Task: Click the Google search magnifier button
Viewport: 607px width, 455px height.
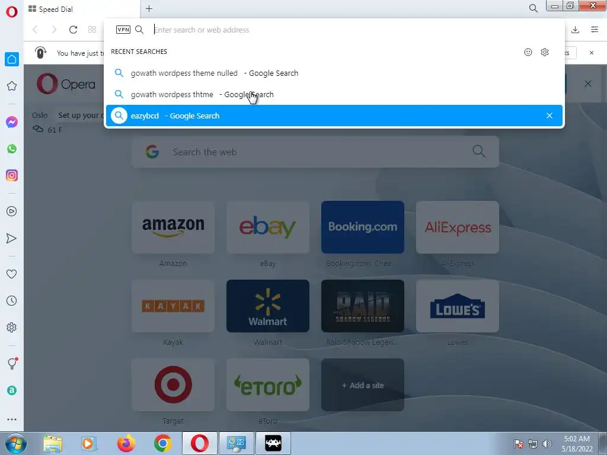Action: point(478,151)
